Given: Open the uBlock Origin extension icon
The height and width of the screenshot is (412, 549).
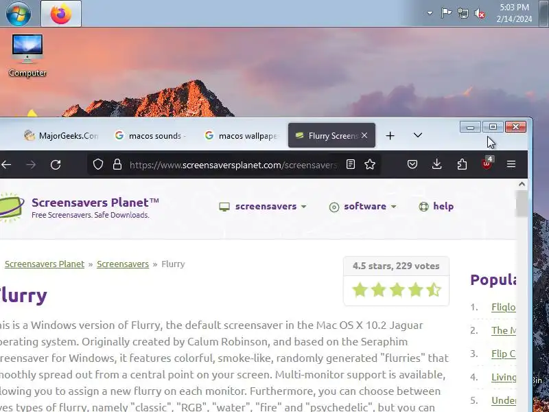Looking at the screenshot, I should pos(487,163).
